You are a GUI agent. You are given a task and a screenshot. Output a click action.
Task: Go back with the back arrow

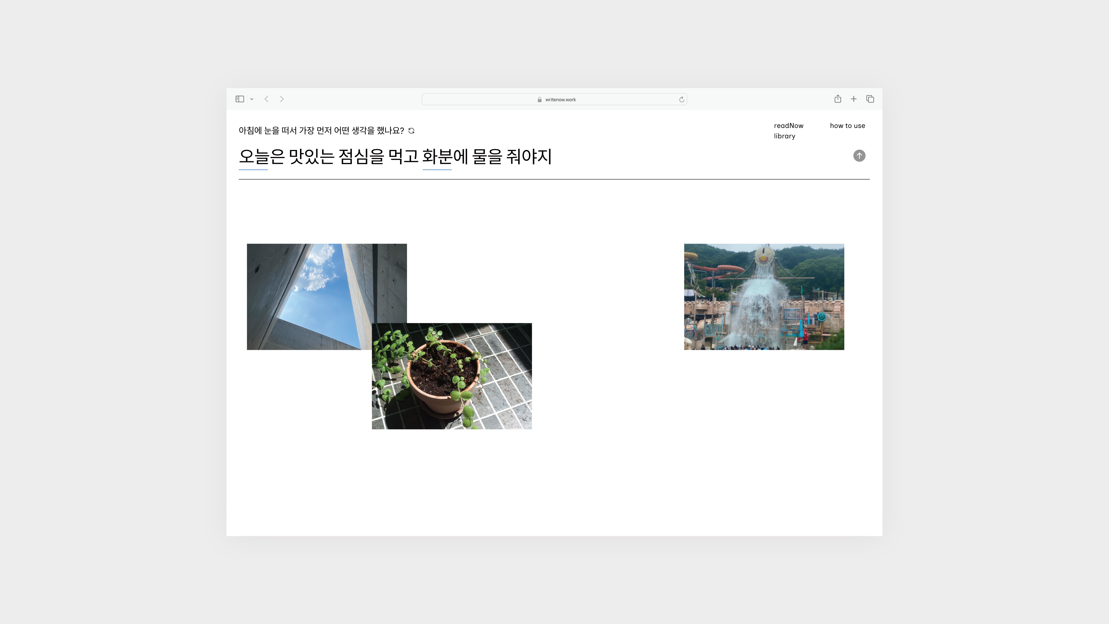point(266,99)
